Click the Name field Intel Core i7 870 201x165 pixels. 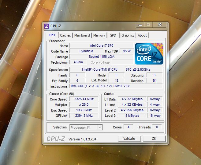pos(101,45)
